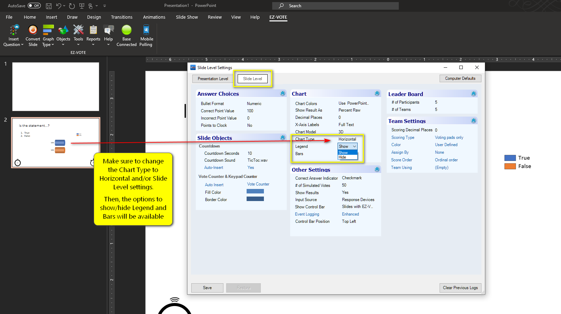
Task: Open the Legend dropdown combo box
Action: 347,146
